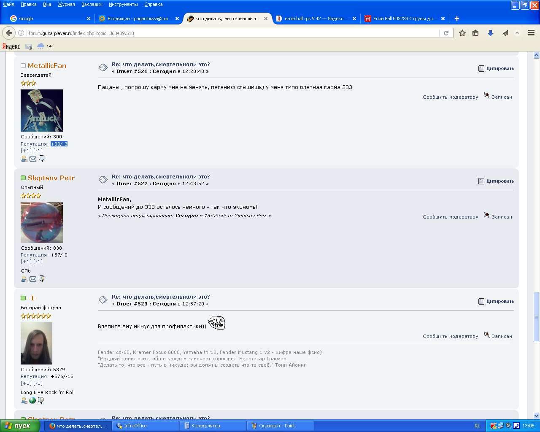This screenshot has width=540, height=432.
Task: Open the Закладки menu
Action: (92, 4)
